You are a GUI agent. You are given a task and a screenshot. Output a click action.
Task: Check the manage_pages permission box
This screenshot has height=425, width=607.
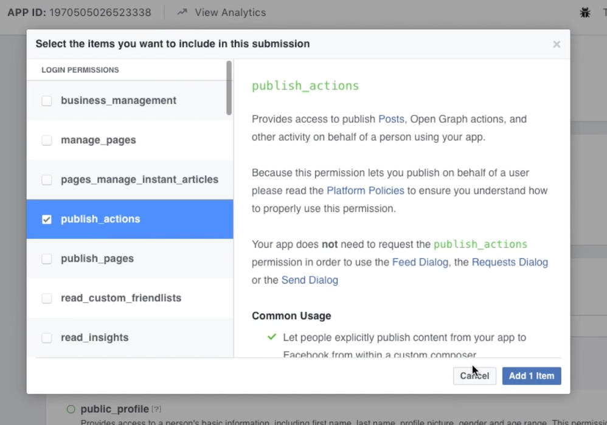(x=47, y=140)
